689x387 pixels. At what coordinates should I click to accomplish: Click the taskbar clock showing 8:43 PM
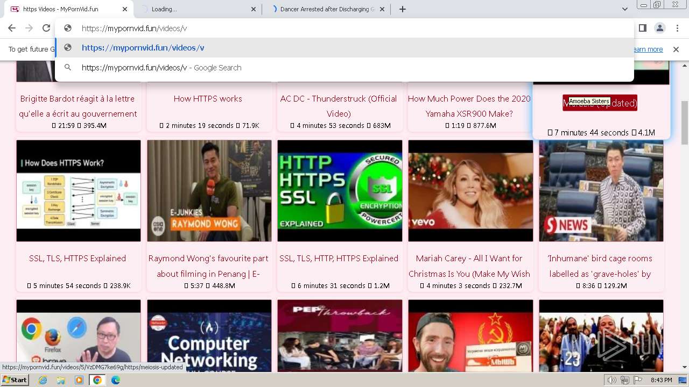click(662, 380)
